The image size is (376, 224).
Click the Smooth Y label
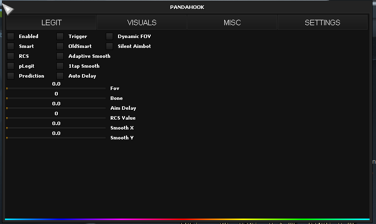click(122, 137)
